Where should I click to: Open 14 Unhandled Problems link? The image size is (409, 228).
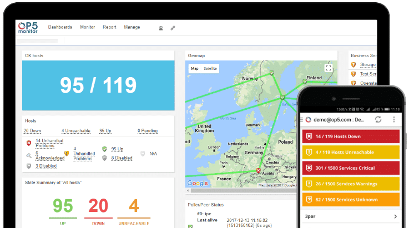[x=49, y=143]
